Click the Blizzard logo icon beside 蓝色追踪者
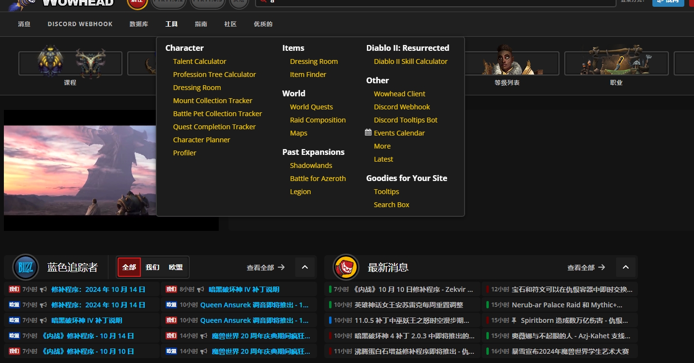This screenshot has width=694, height=363. pyautogui.click(x=26, y=267)
